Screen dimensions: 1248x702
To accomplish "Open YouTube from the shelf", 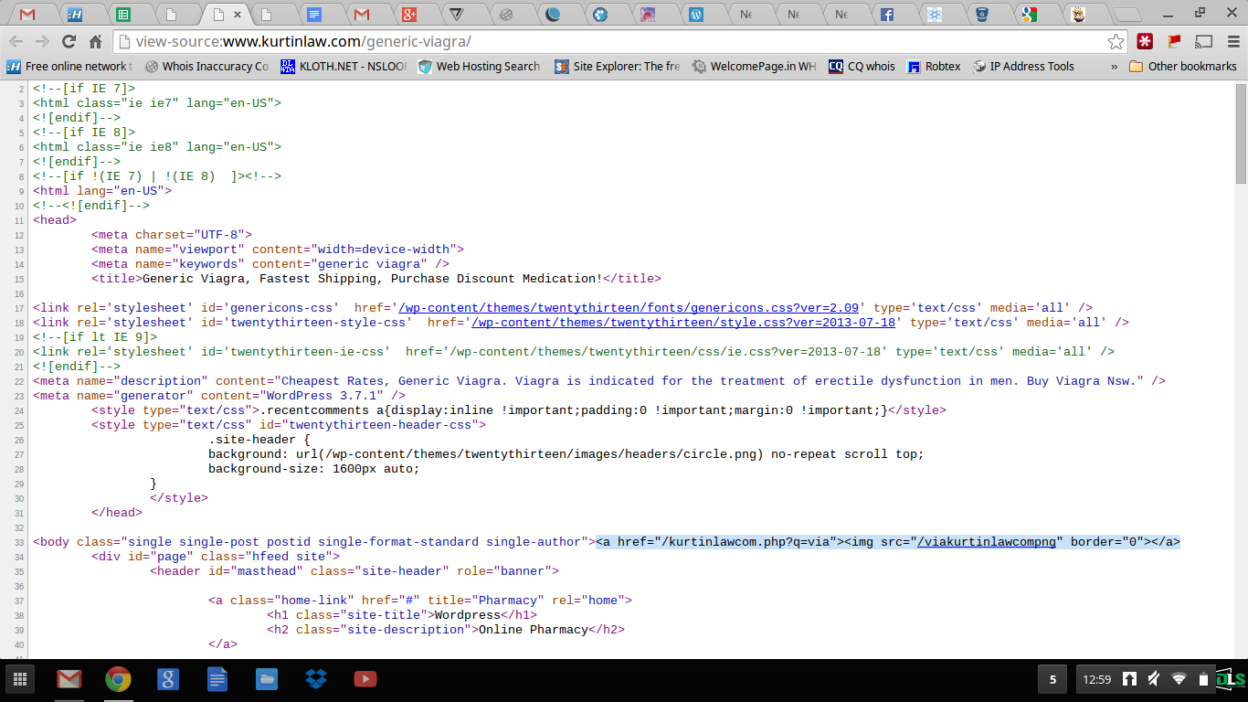I will pyautogui.click(x=365, y=679).
